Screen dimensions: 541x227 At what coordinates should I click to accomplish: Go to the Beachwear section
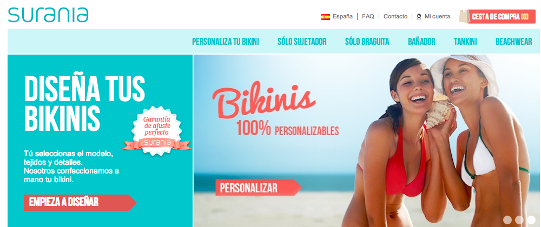coord(514,42)
